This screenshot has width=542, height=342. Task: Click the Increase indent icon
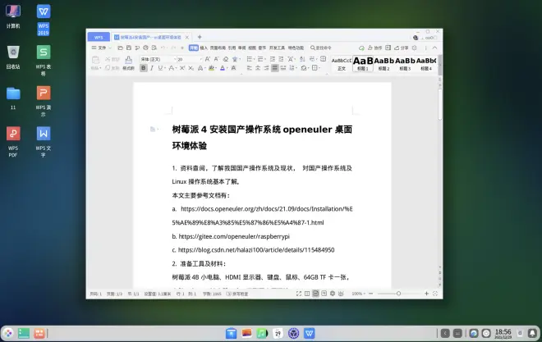pyautogui.click(x=281, y=59)
